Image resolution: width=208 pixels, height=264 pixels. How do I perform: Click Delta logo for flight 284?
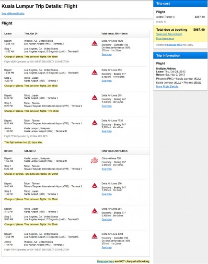(94, 211)
